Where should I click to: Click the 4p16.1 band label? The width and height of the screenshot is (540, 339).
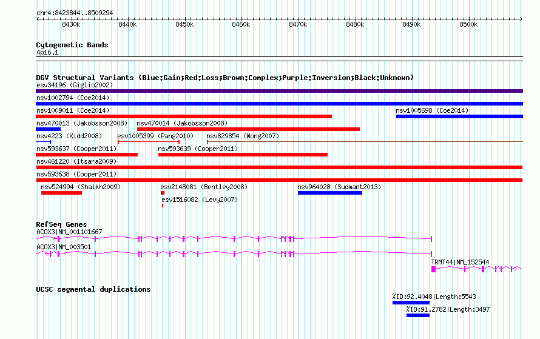(x=47, y=53)
